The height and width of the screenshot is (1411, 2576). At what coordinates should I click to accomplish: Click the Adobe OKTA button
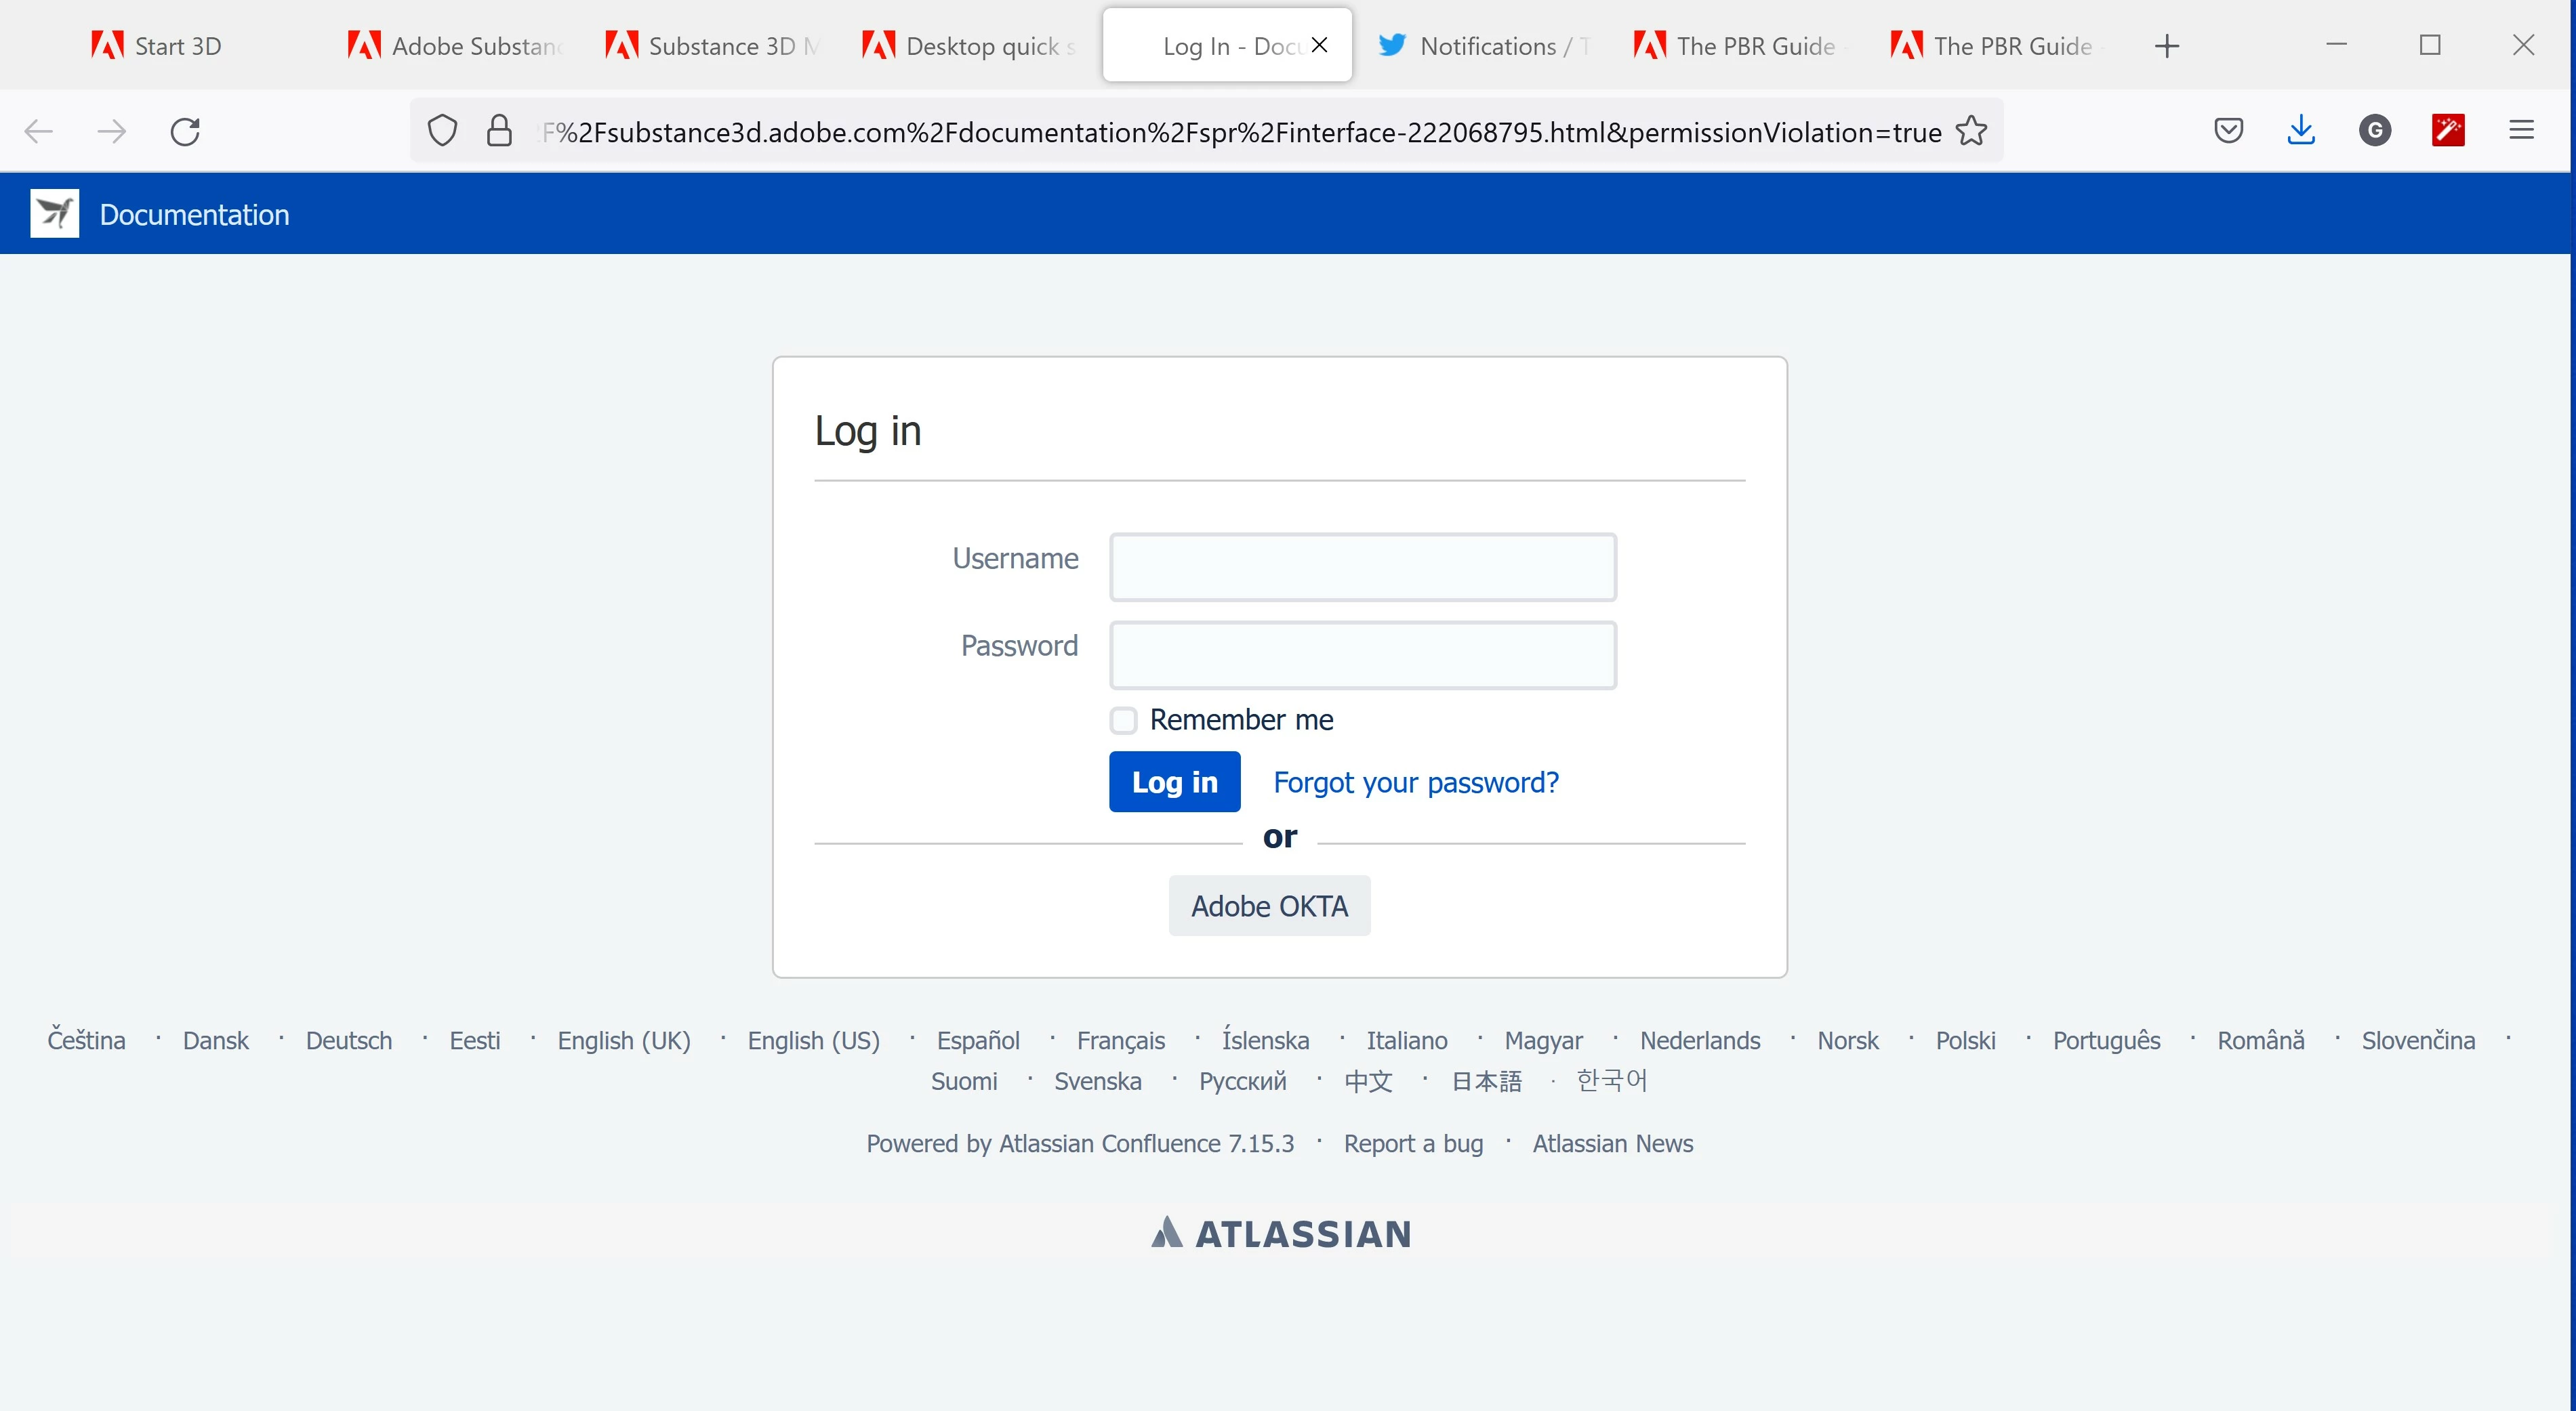click(x=1269, y=906)
